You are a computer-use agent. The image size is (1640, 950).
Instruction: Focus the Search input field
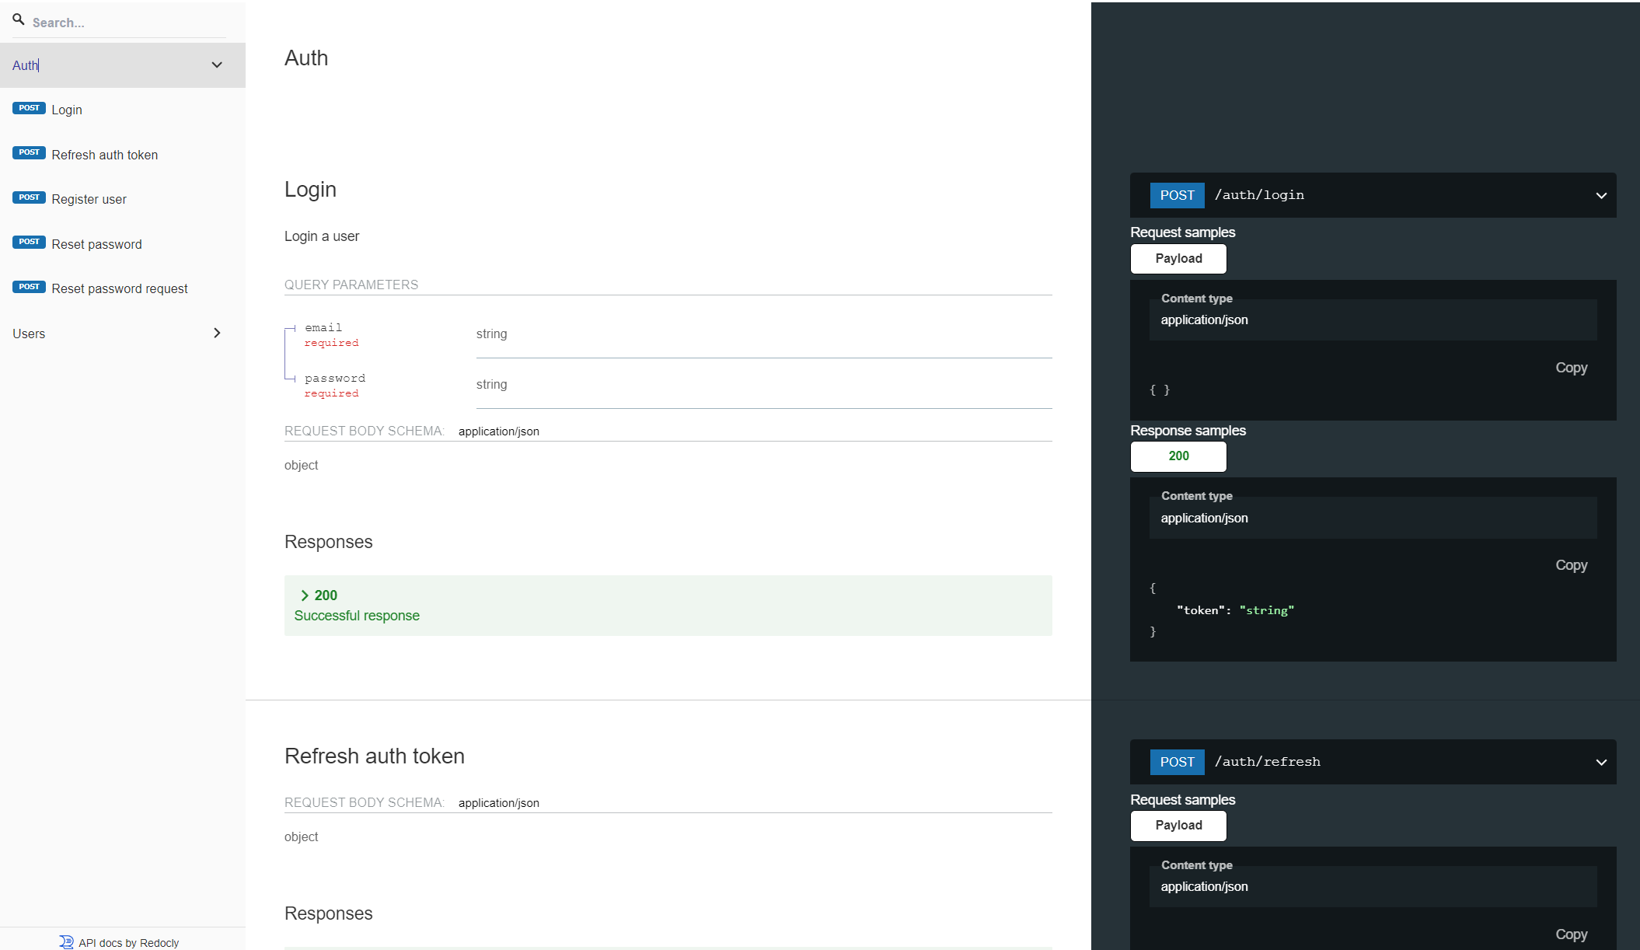tap(124, 23)
